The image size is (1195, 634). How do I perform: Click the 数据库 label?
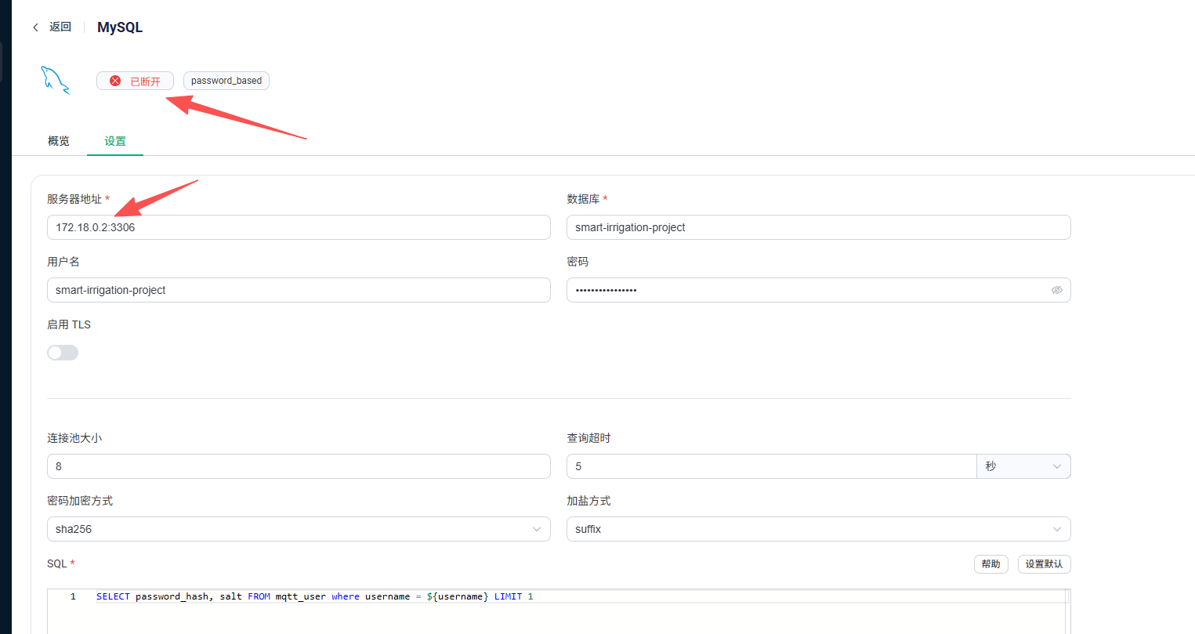583,199
